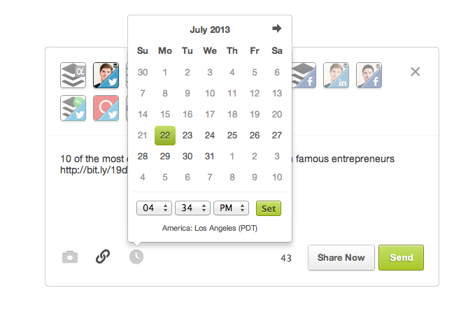461x316 pixels.
Task: Click the clock schedule icon
Action: coord(136,257)
